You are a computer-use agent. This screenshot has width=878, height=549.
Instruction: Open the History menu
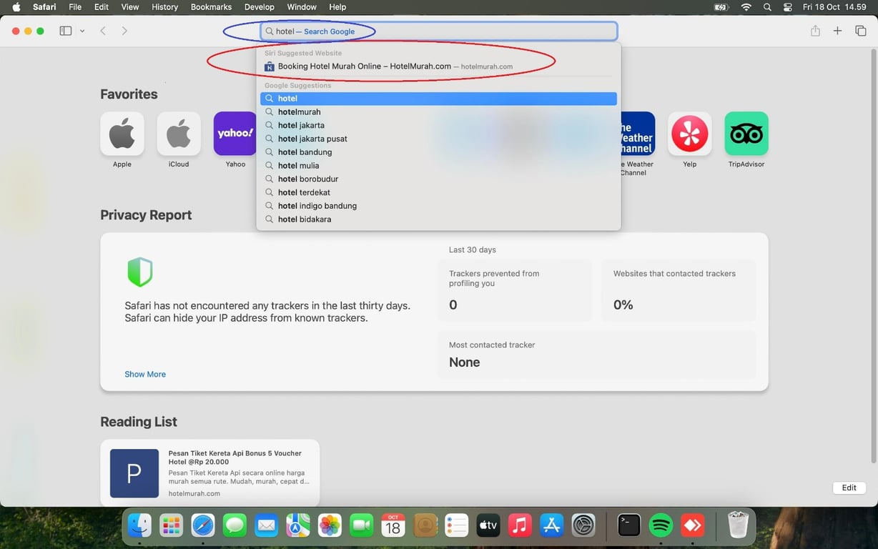(164, 7)
